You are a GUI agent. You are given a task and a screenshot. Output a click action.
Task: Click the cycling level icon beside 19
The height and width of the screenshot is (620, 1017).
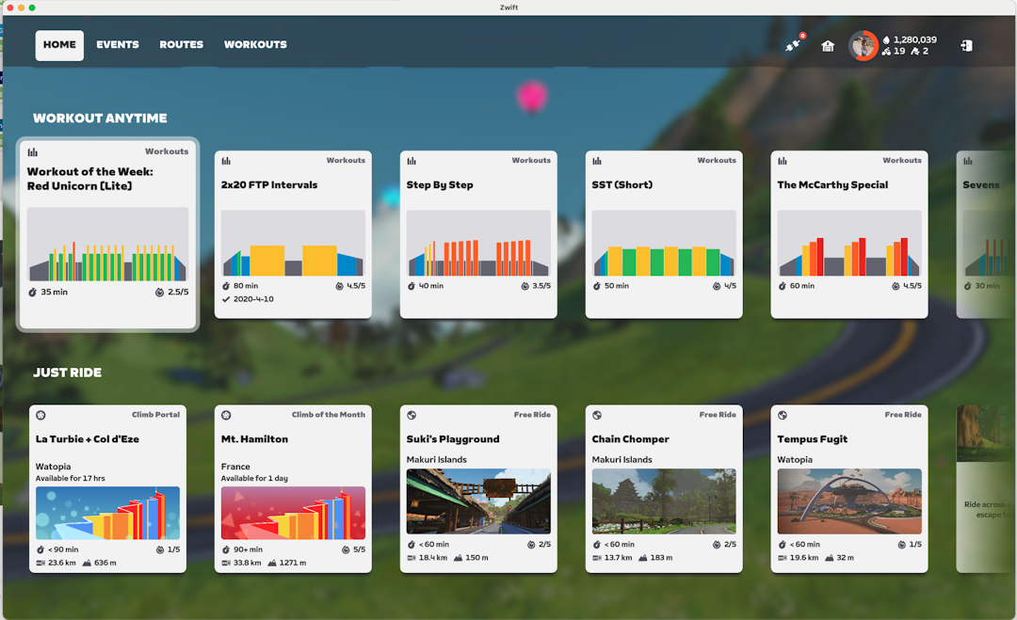pyautogui.click(x=886, y=51)
